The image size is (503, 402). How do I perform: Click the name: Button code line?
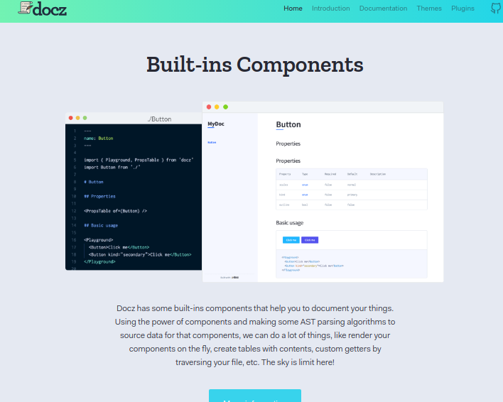[99, 138]
